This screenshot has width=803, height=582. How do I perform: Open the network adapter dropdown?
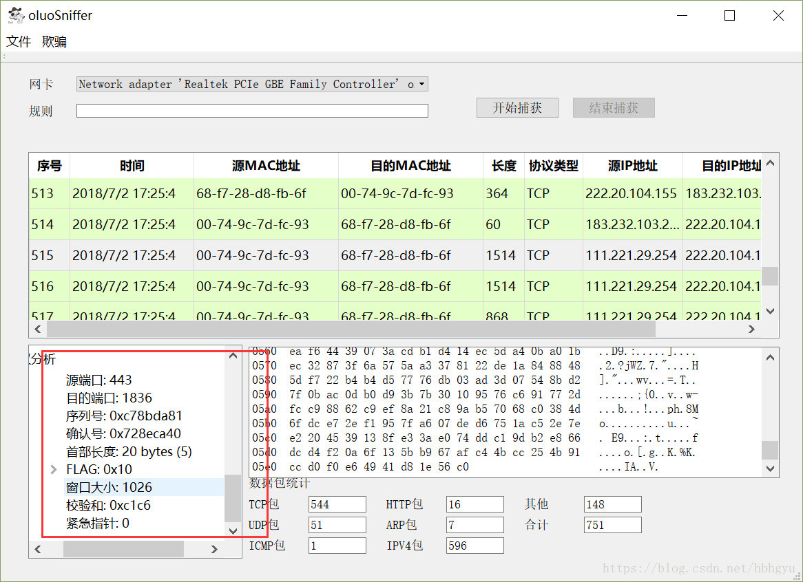click(252, 84)
